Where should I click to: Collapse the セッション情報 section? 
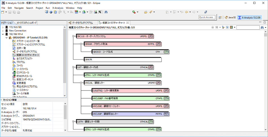[x=2, y=100]
